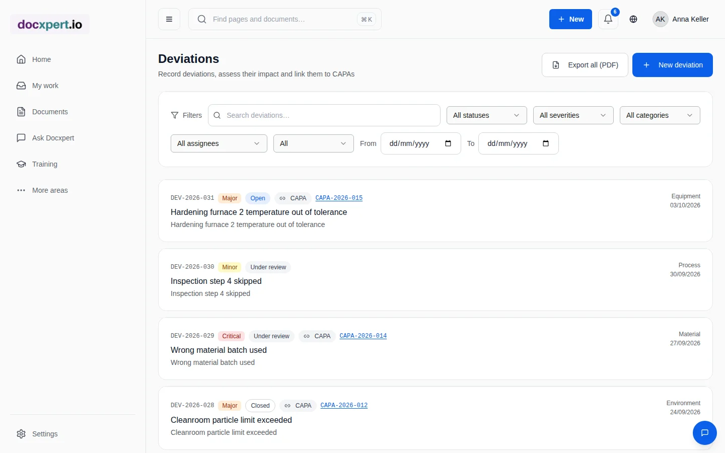Click the AK user avatar
This screenshot has height=453, width=725.
point(660,19)
